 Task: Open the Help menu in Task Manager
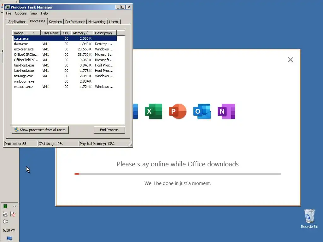pos(44,13)
